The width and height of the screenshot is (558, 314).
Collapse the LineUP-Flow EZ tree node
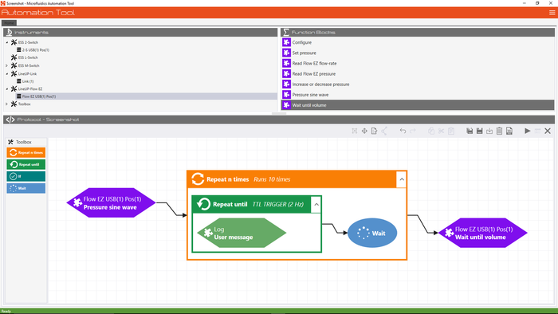pos(6,89)
